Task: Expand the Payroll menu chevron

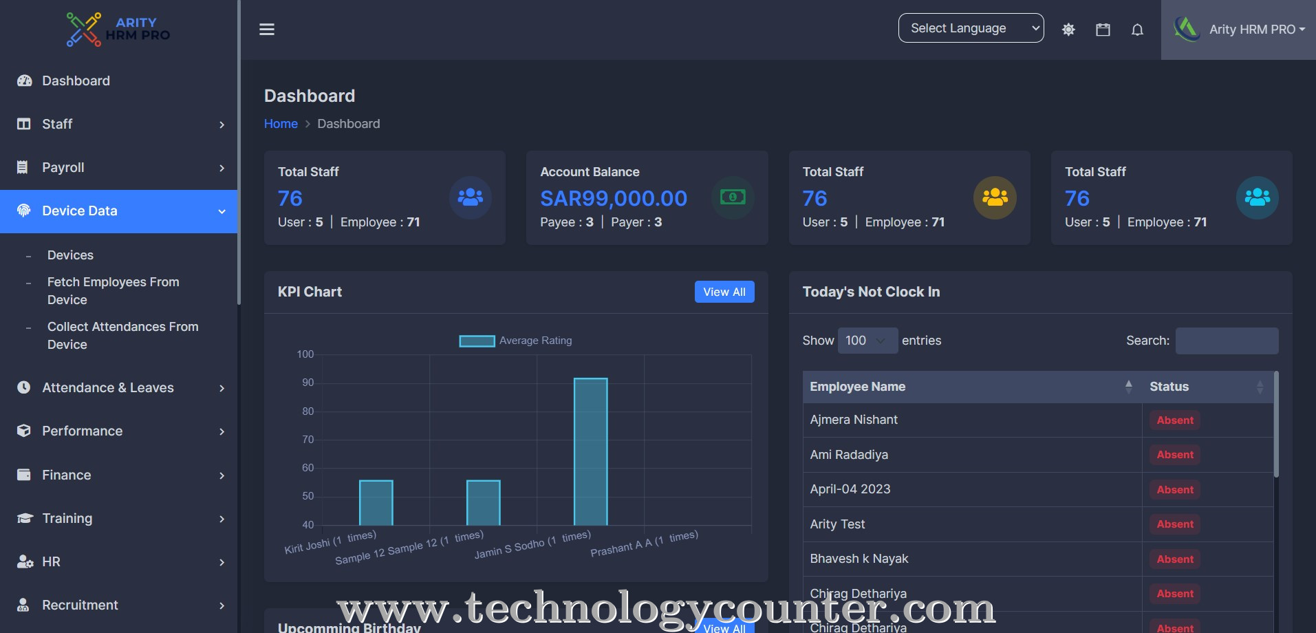Action: [222, 168]
